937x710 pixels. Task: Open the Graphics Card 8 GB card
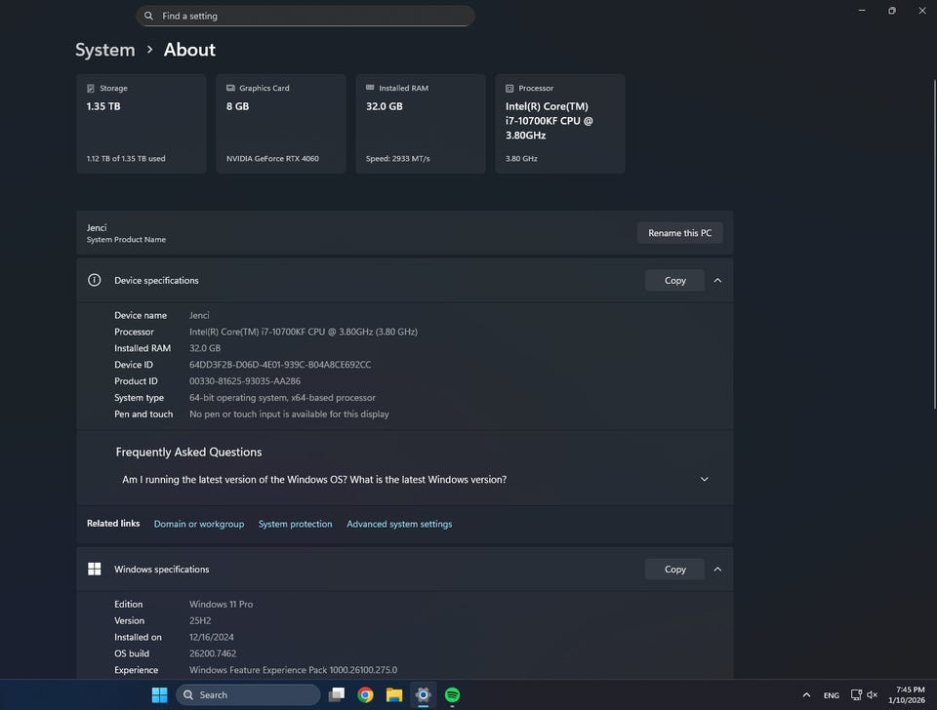click(x=281, y=124)
